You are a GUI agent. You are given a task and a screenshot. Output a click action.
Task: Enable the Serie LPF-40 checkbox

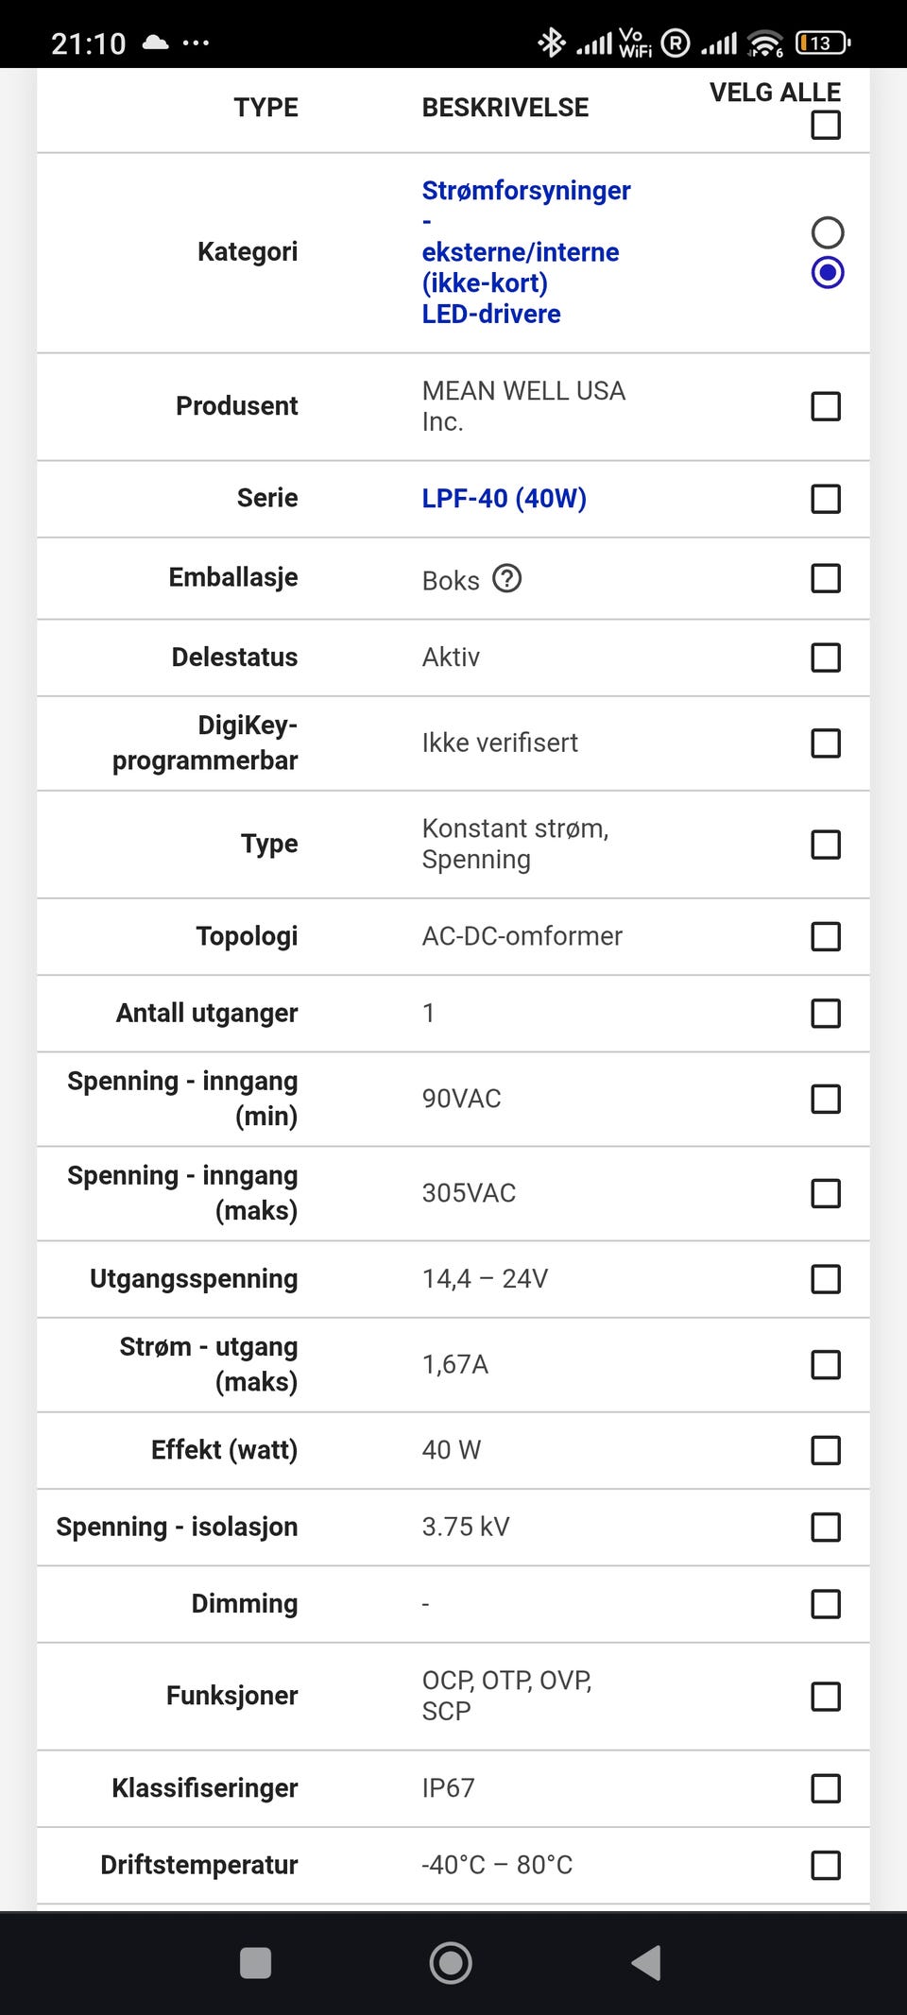pos(826,499)
